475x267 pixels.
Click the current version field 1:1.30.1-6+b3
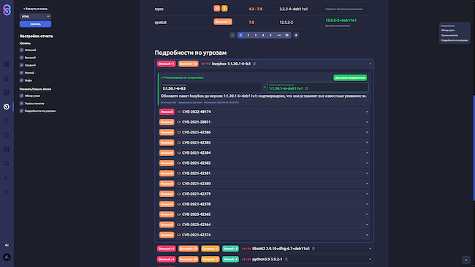[211, 87]
